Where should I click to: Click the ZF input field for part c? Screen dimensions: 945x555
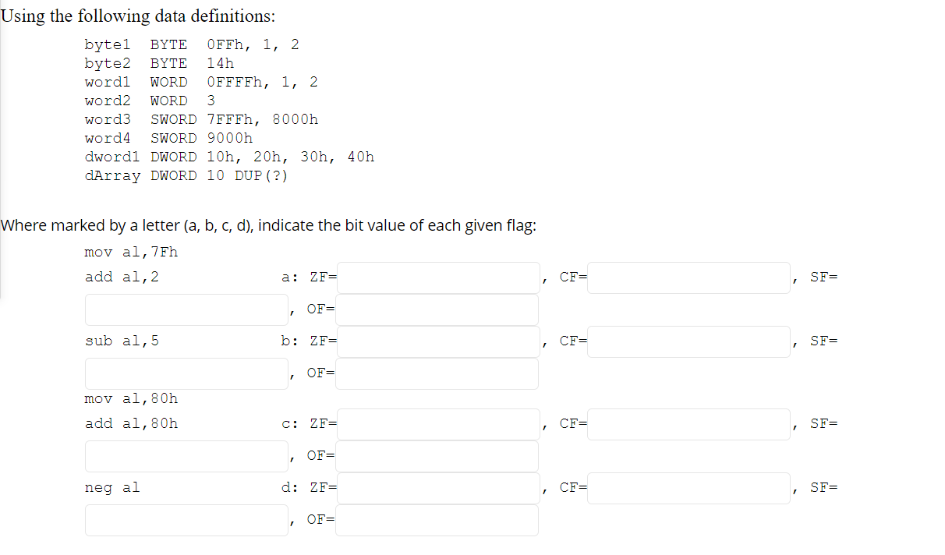[437, 424]
